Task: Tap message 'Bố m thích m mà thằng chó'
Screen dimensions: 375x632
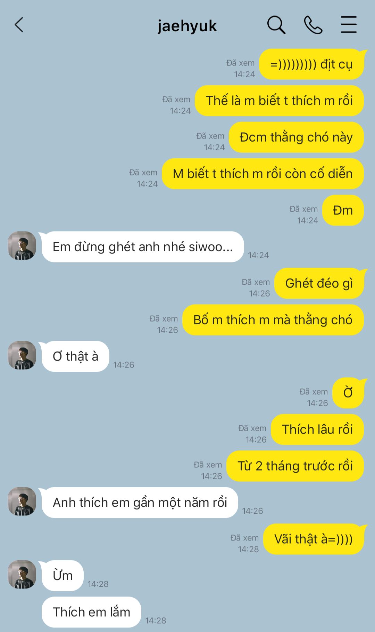Action: [x=273, y=320]
